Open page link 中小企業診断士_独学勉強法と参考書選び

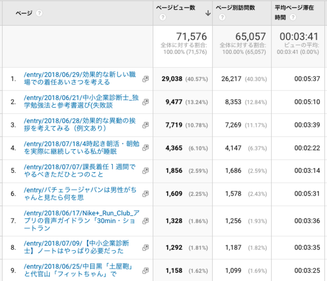[x=81, y=101]
